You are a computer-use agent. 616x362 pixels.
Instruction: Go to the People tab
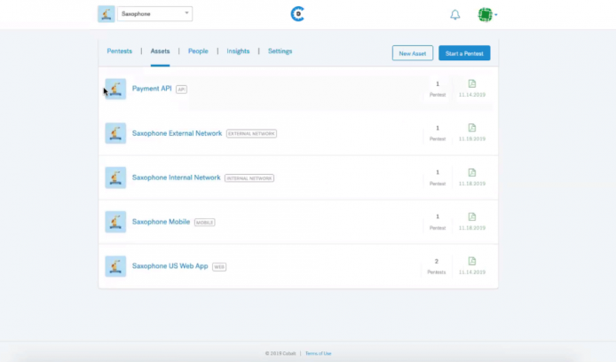[x=198, y=51]
